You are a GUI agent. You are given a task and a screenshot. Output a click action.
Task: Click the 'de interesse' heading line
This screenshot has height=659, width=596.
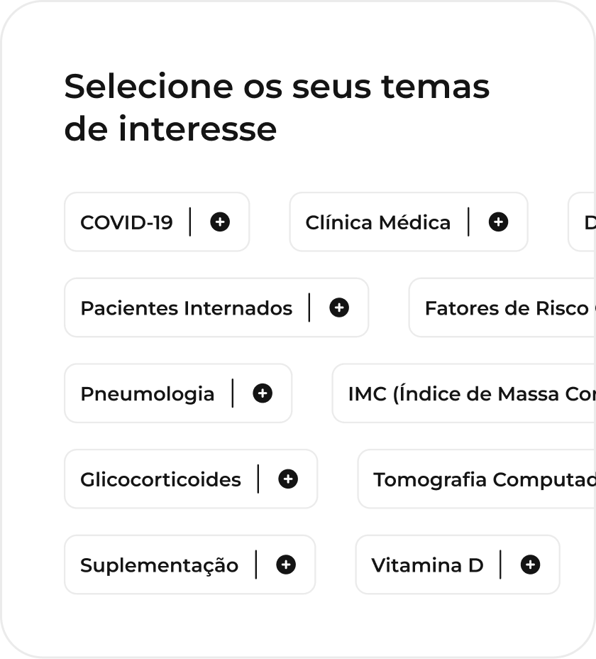(x=170, y=129)
